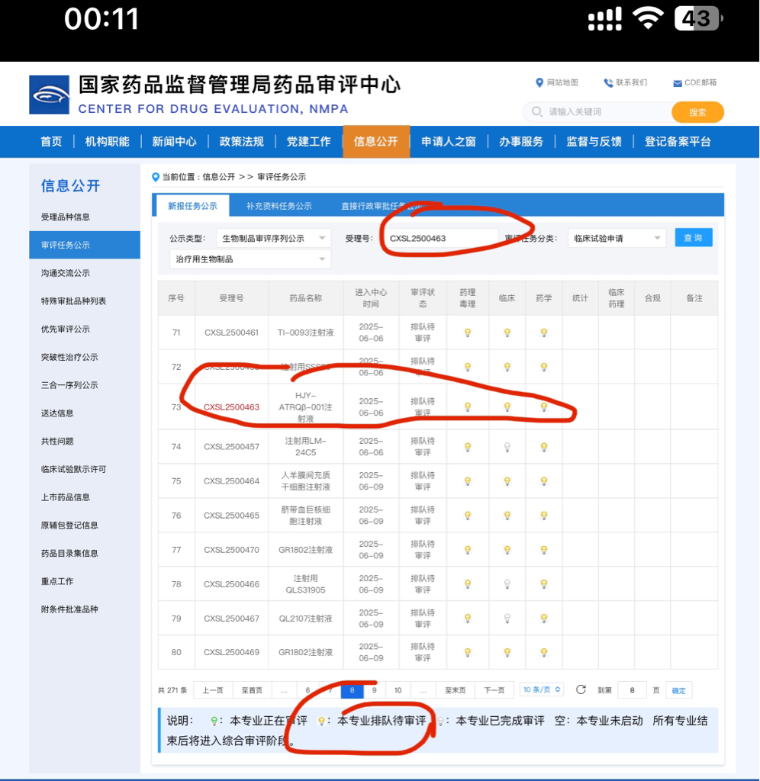Viewport: 760px width, 781px height.
Task: Click the 药学 bulb for CXSL2500470
Action: [x=544, y=550]
